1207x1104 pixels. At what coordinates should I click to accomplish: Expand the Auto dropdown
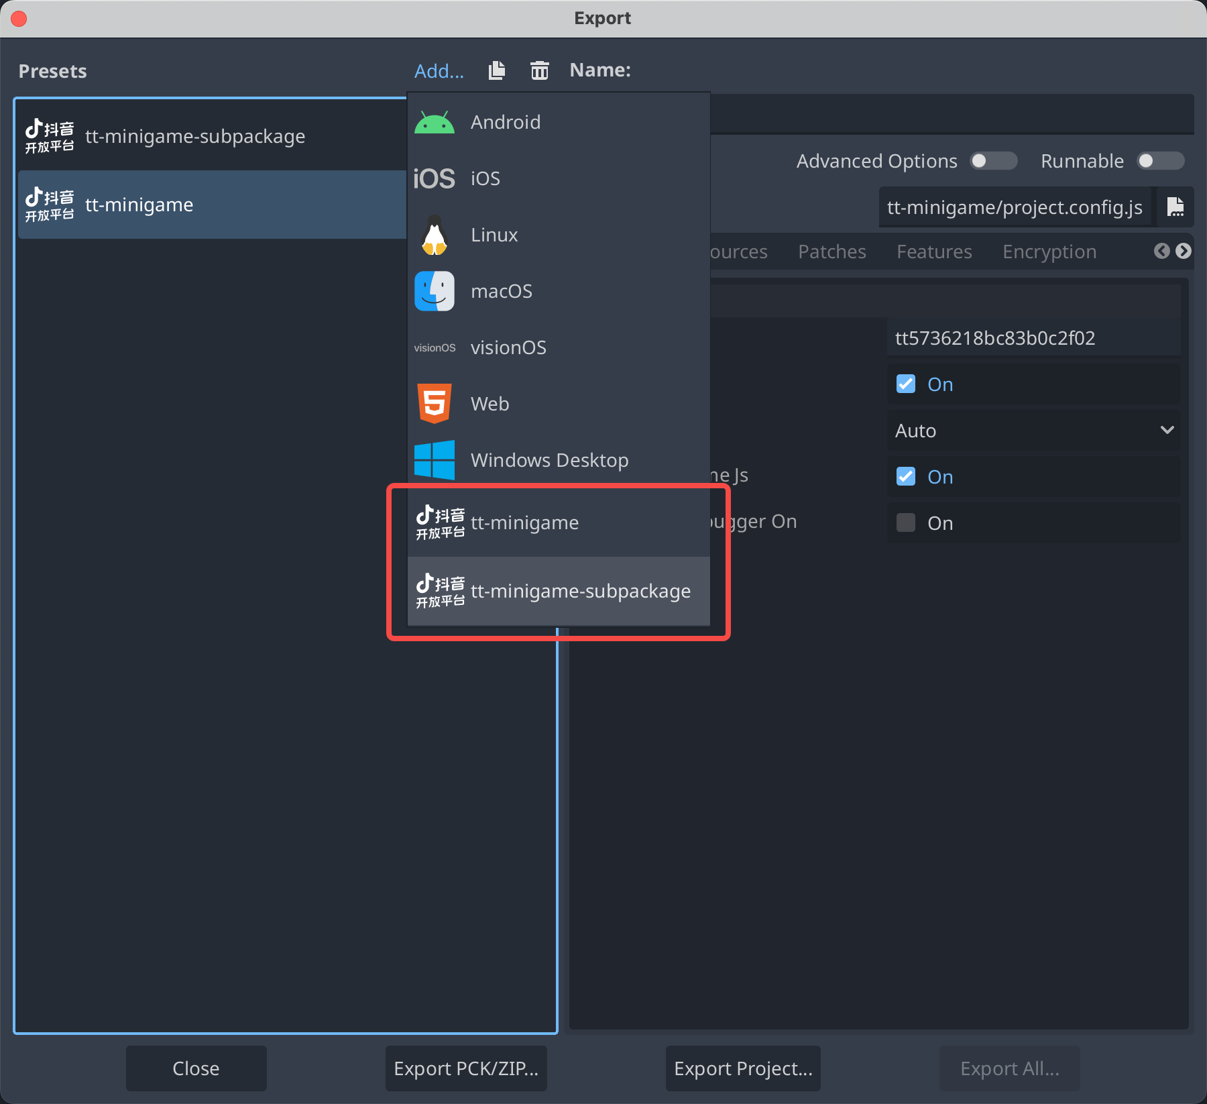click(1033, 431)
